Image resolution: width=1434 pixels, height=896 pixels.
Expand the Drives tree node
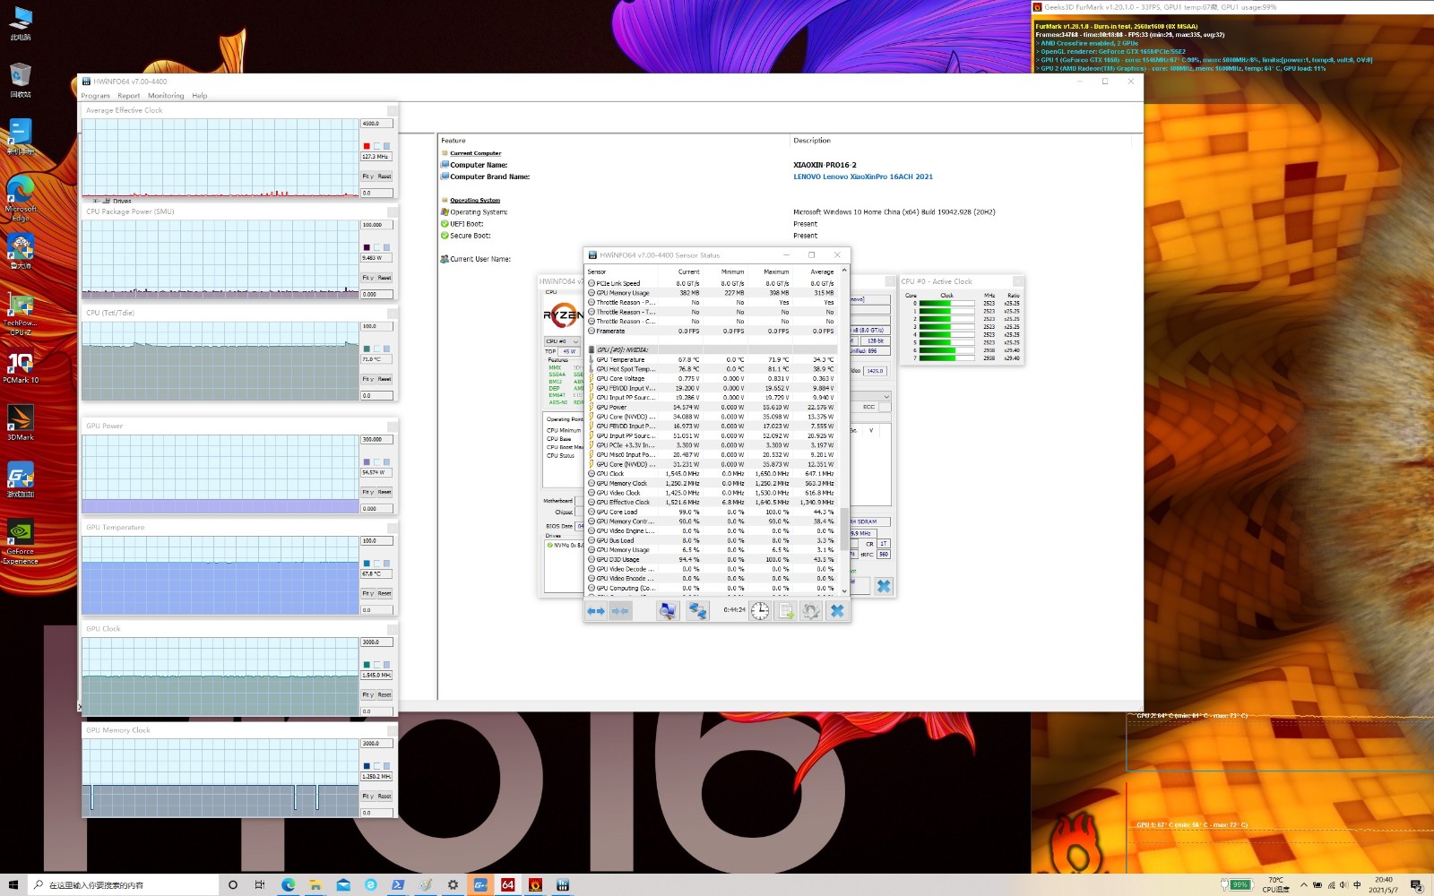[x=96, y=201]
